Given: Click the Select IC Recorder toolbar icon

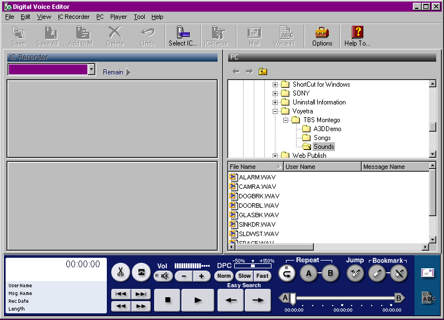Looking at the screenshot, I should pyautogui.click(x=183, y=36).
